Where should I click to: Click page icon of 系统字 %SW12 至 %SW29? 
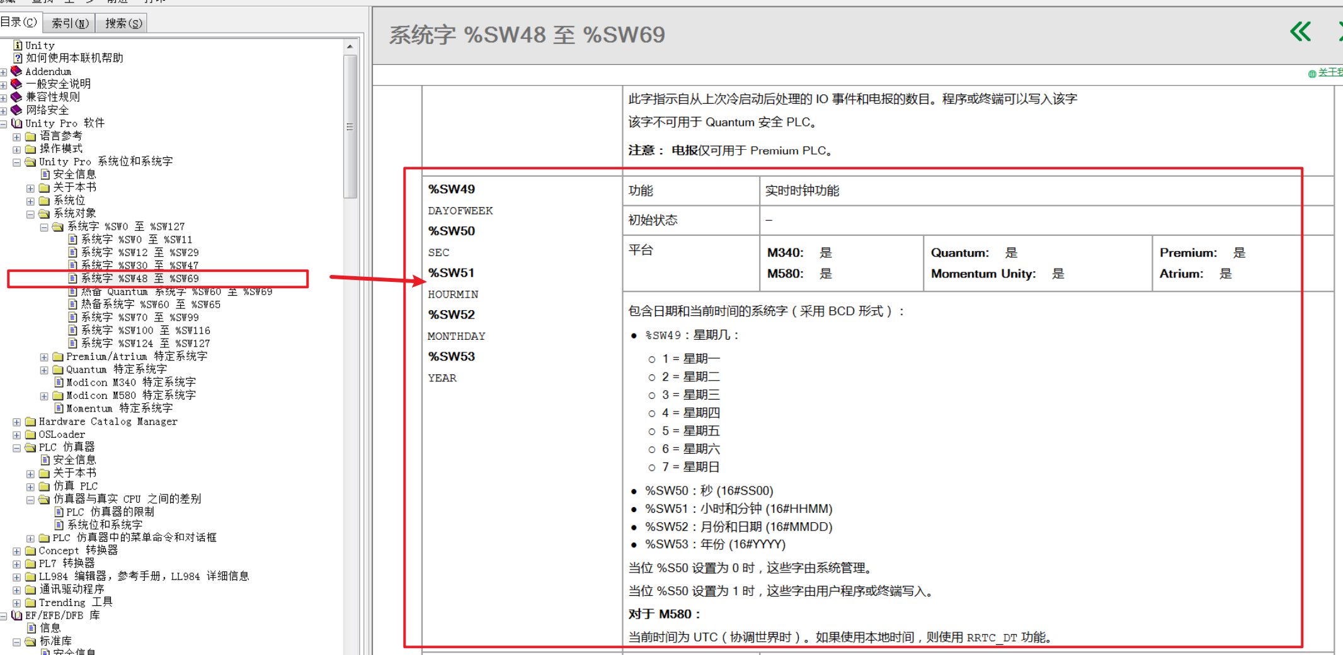[73, 252]
